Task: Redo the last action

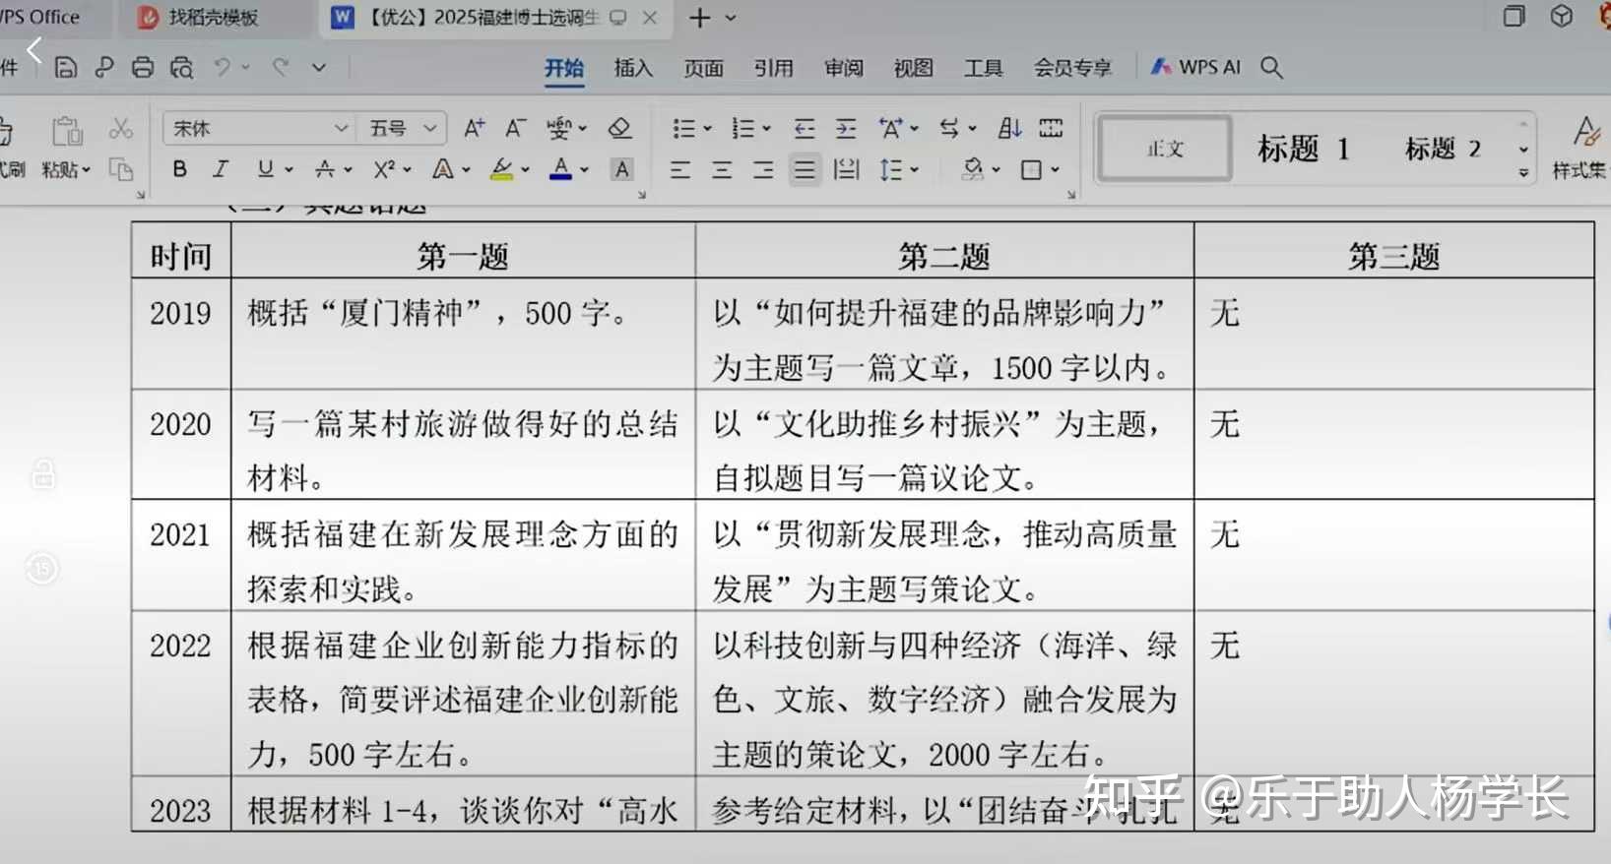Action: click(x=281, y=67)
